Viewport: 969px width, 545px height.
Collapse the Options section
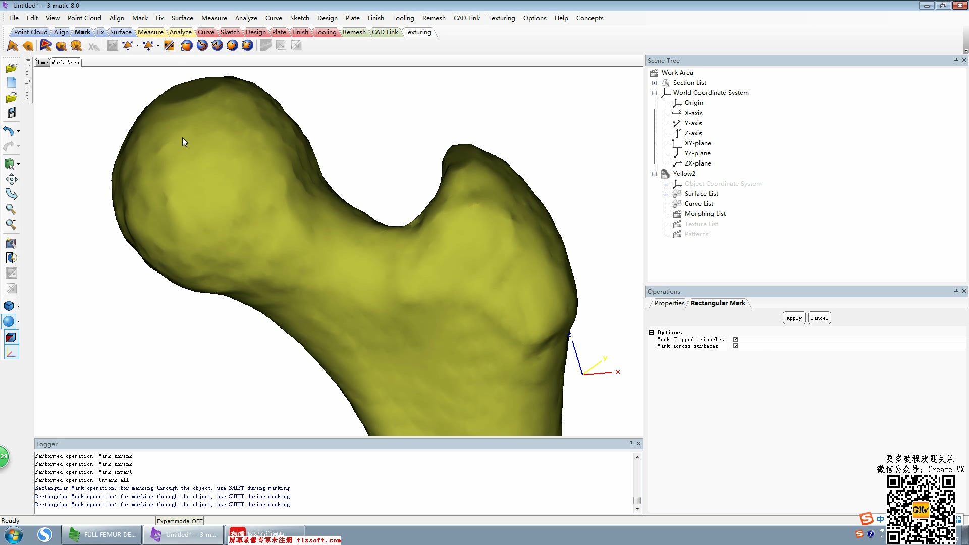click(x=651, y=333)
